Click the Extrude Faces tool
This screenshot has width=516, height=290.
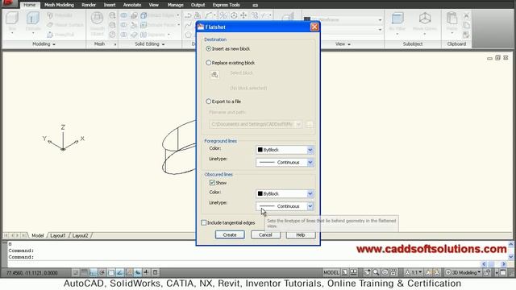pos(160,25)
